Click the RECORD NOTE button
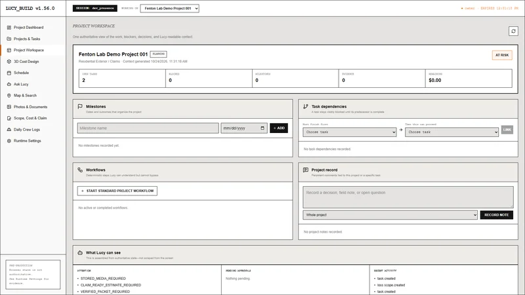The height and width of the screenshot is (295, 525). tap(497, 215)
